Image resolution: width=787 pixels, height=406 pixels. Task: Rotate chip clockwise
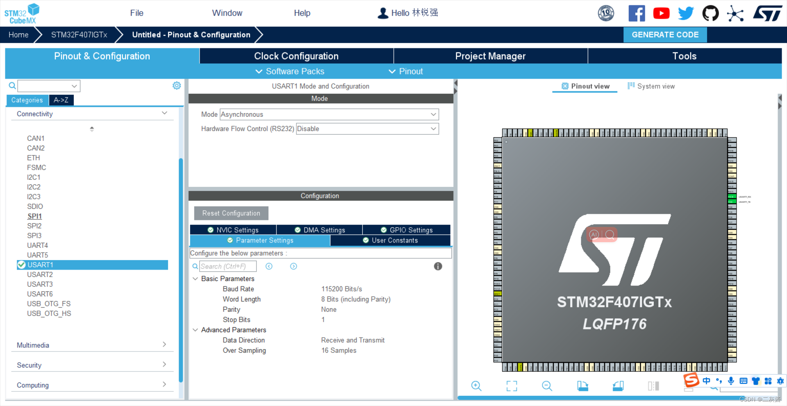tap(582, 386)
